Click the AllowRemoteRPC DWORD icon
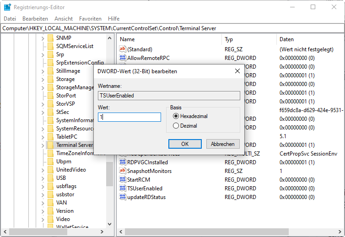The width and height of the screenshot is (345, 237). 122,58
